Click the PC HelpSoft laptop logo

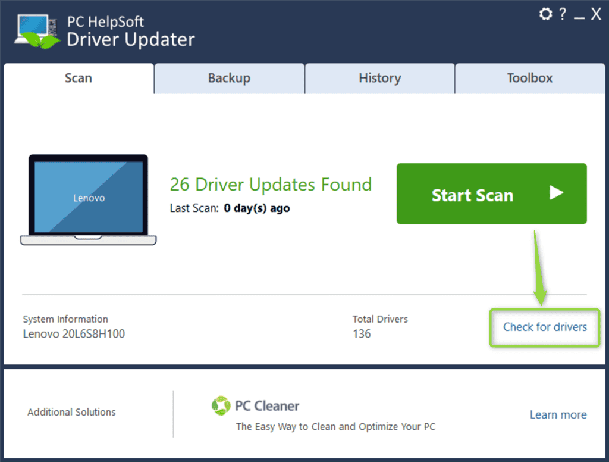point(37,32)
